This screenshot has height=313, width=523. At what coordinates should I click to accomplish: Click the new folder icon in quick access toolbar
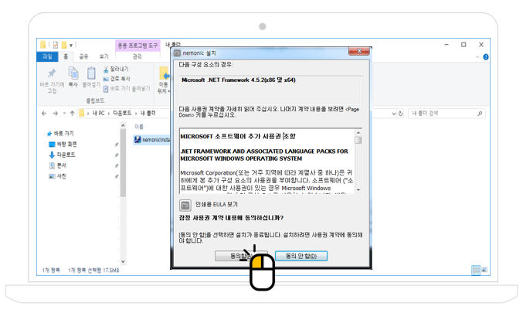(x=63, y=45)
